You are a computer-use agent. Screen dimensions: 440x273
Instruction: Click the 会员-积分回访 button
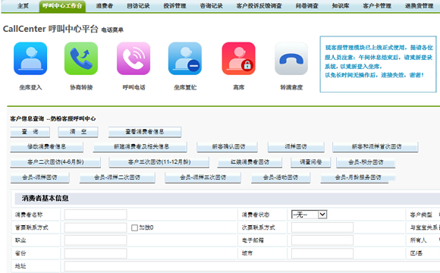click(366, 162)
